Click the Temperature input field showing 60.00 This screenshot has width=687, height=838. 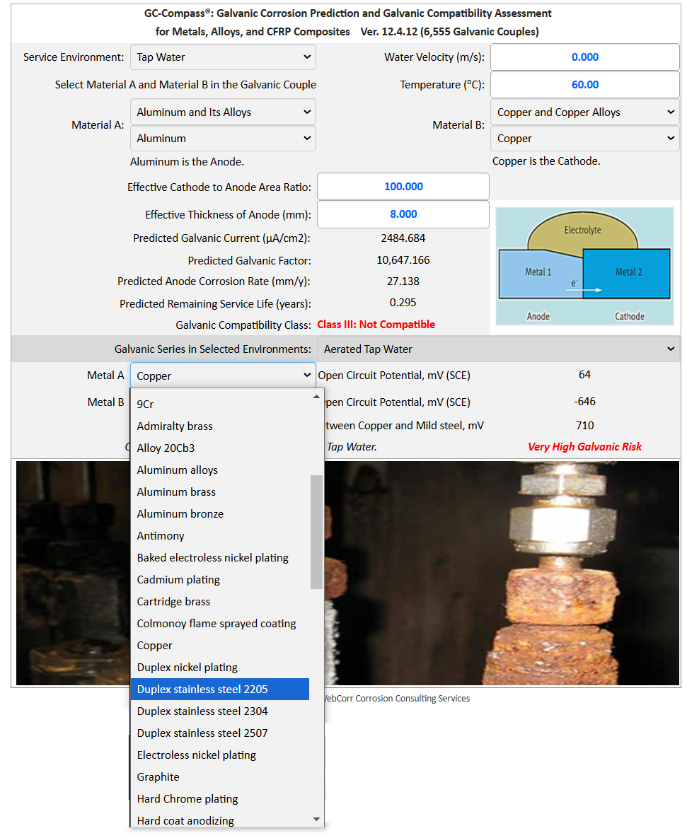pyautogui.click(x=585, y=84)
